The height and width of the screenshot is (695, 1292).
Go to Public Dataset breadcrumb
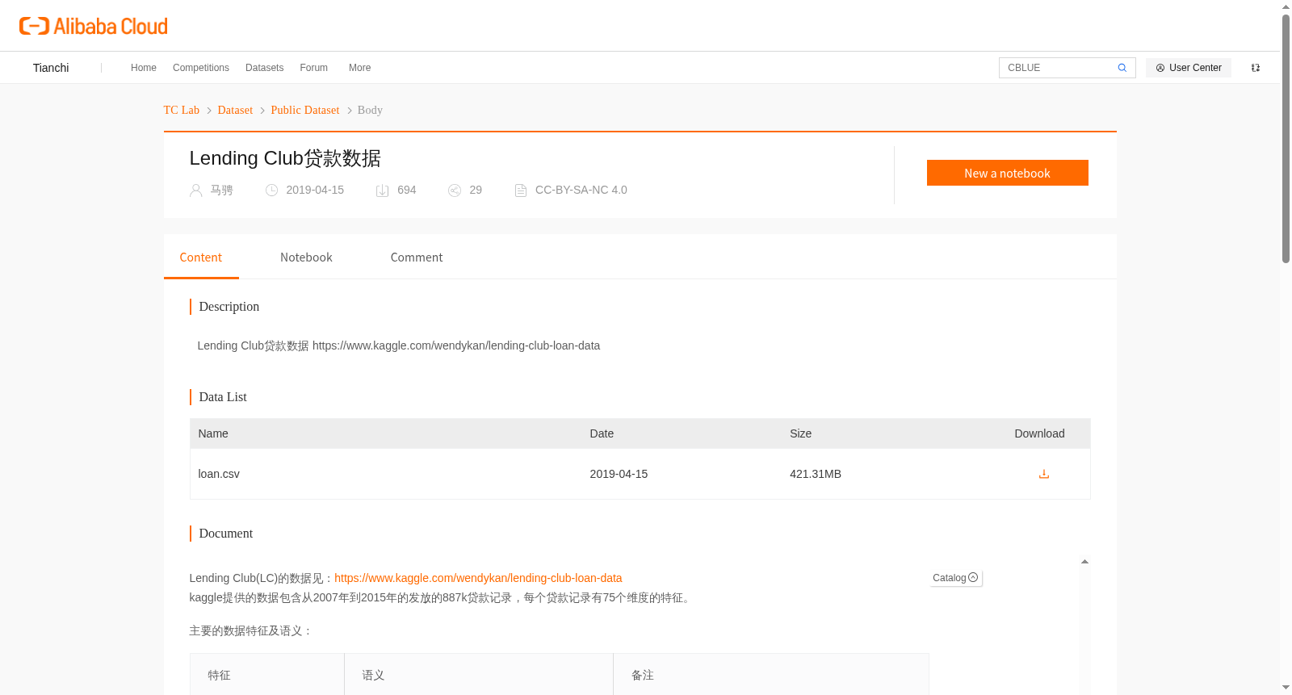click(305, 110)
